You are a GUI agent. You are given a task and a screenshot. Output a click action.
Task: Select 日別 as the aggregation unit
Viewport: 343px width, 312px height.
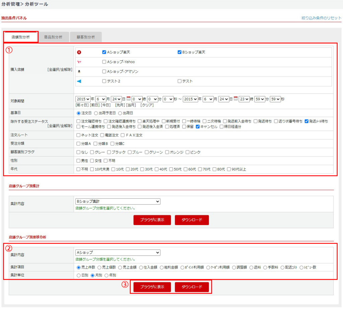tap(79, 275)
